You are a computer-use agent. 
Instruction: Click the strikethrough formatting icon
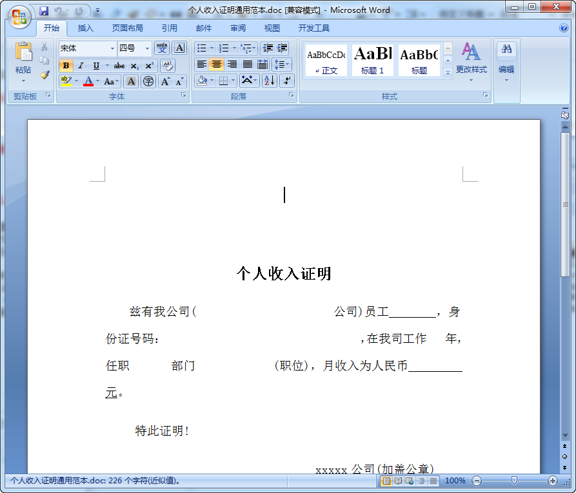pos(118,65)
